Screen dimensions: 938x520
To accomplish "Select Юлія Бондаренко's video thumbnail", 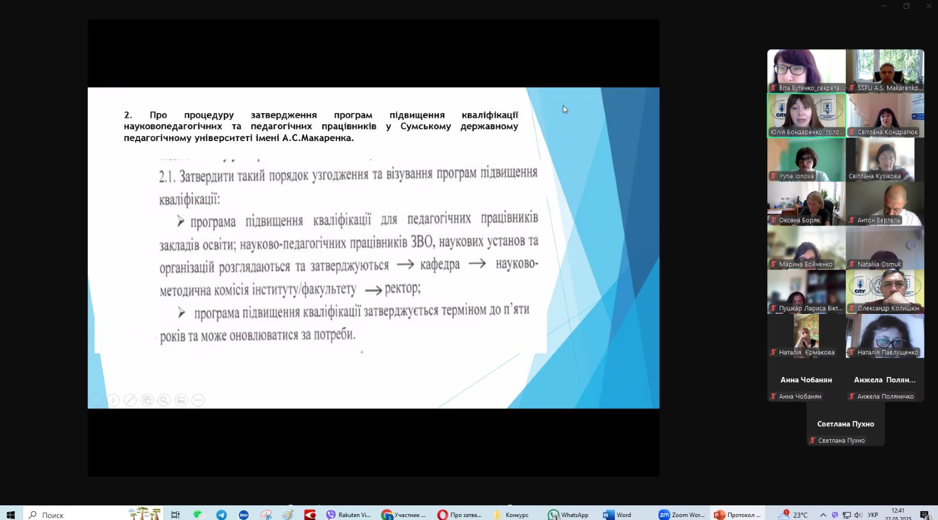I will click(x=806, y=115).
